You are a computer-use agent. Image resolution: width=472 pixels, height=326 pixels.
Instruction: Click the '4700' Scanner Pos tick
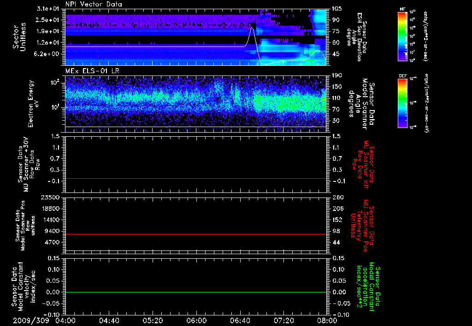[x=53, y=242]
